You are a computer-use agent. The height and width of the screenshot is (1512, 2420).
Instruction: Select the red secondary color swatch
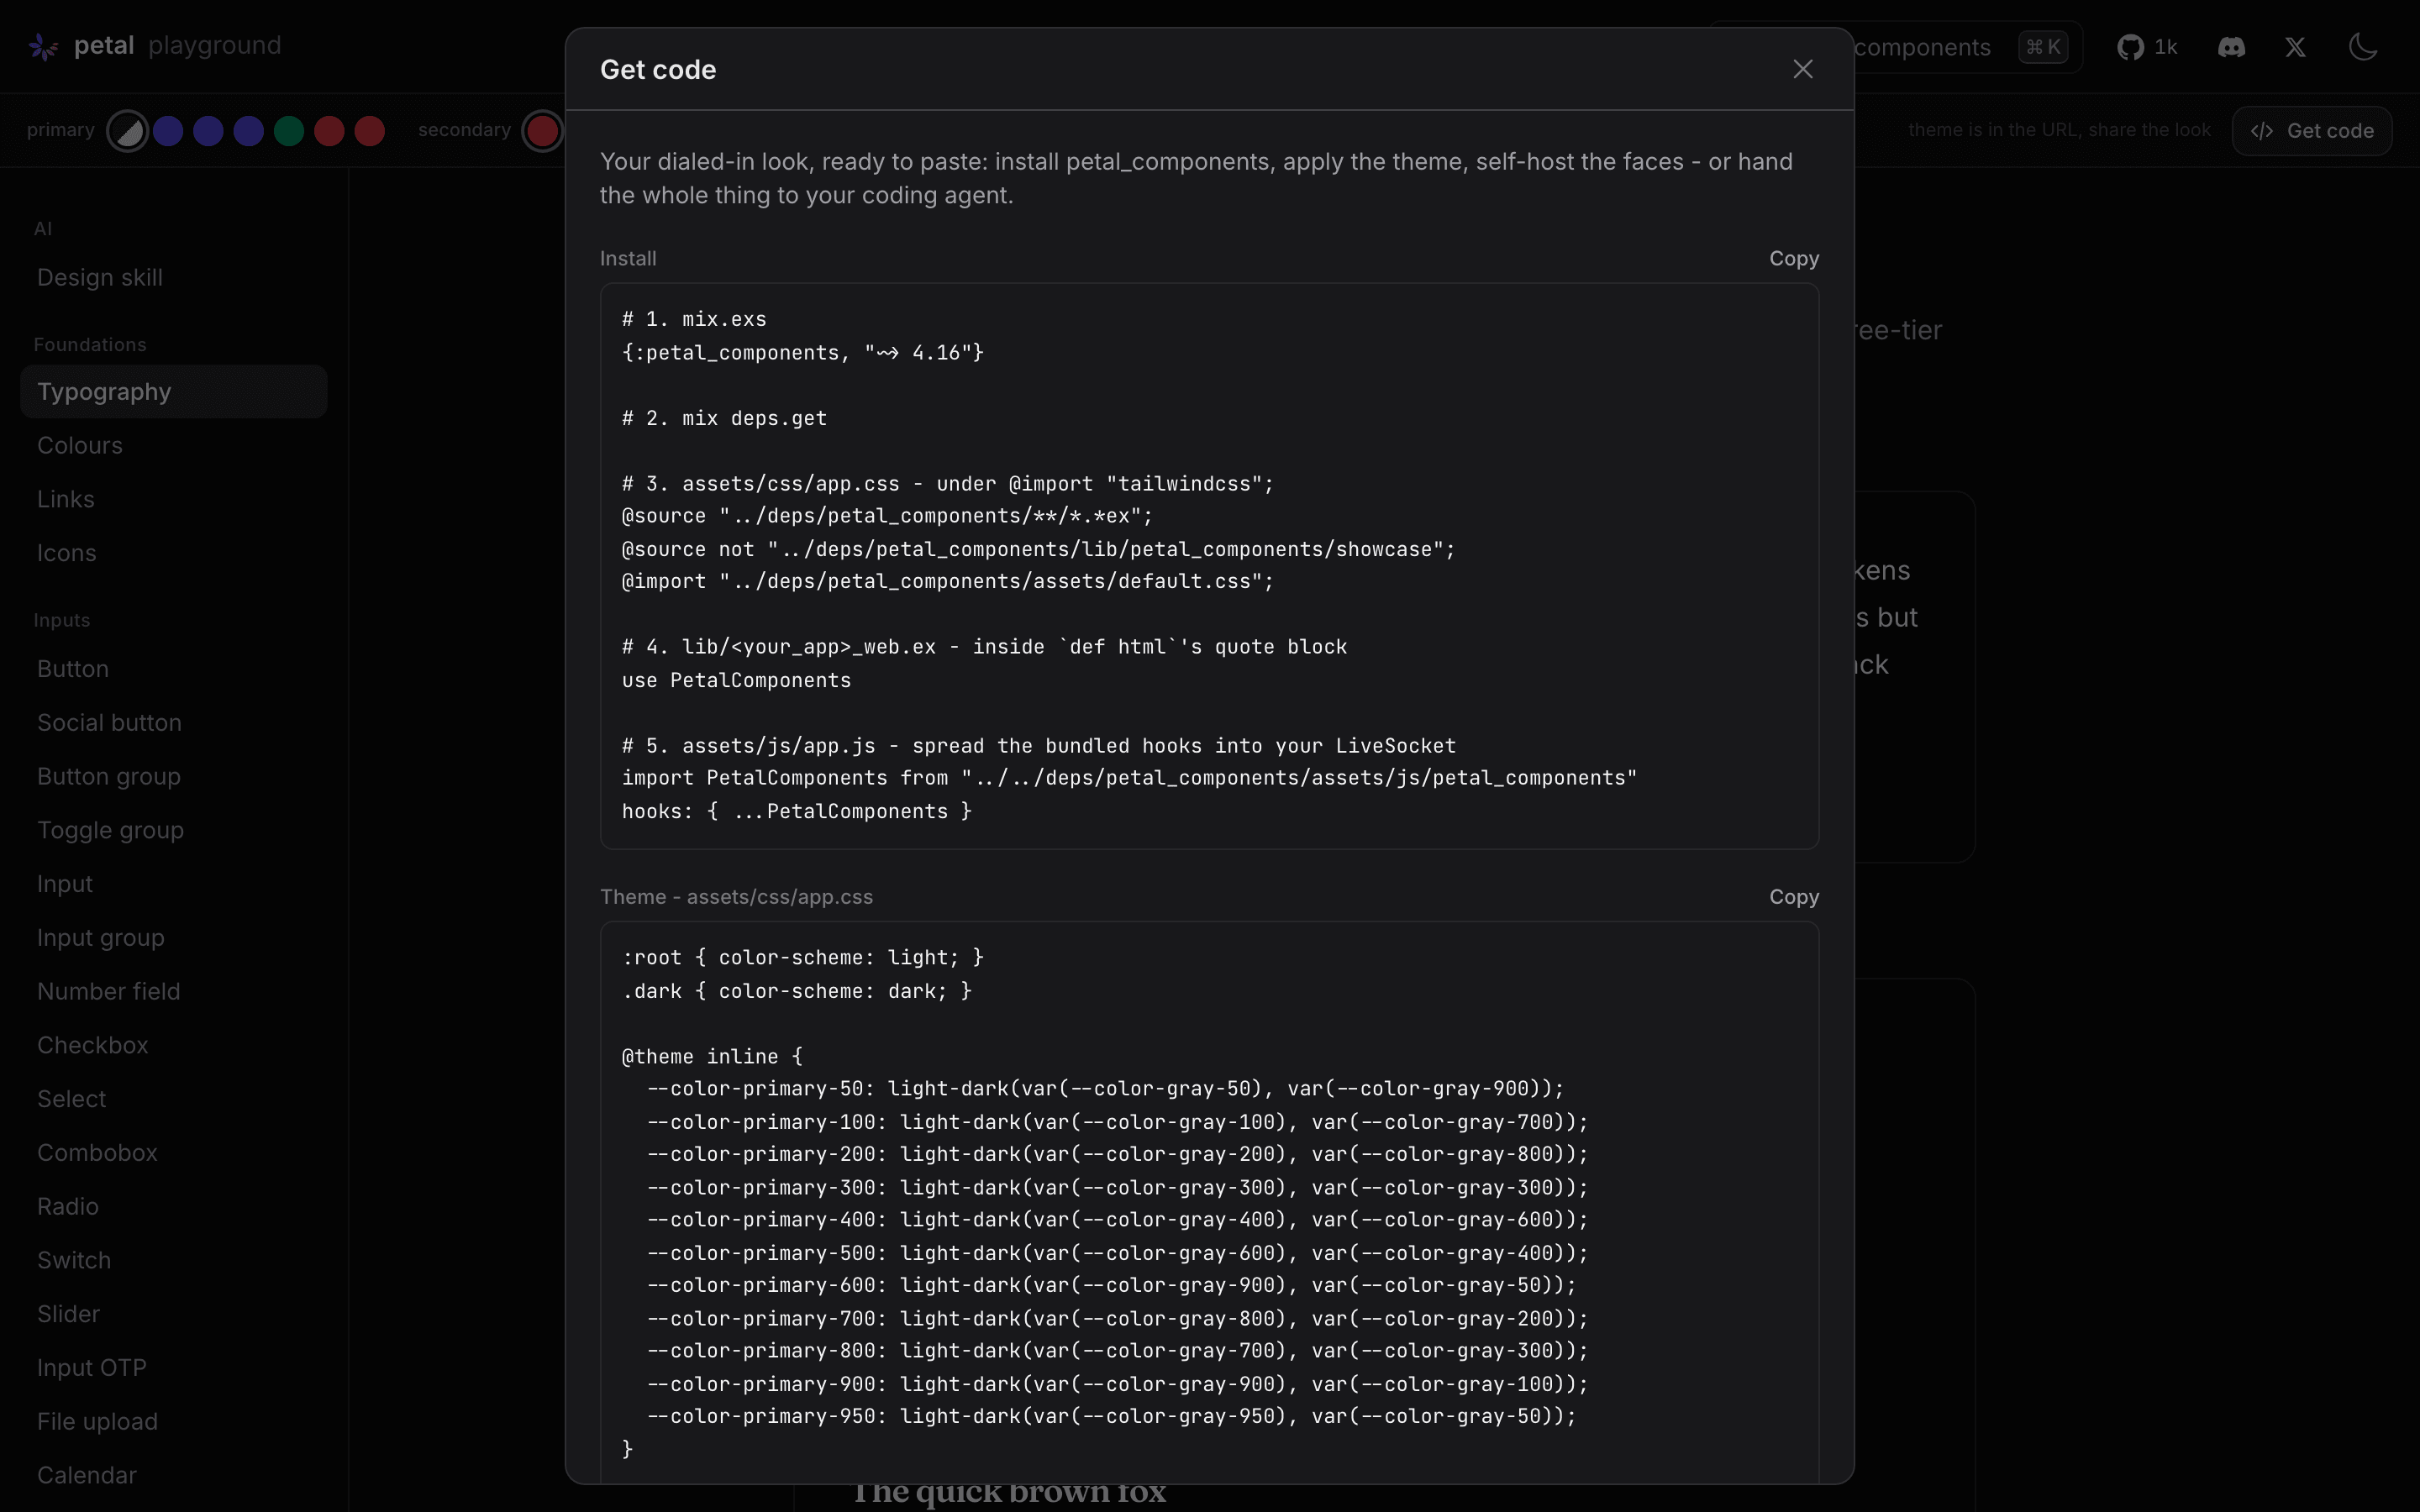(x=542, y=131)
